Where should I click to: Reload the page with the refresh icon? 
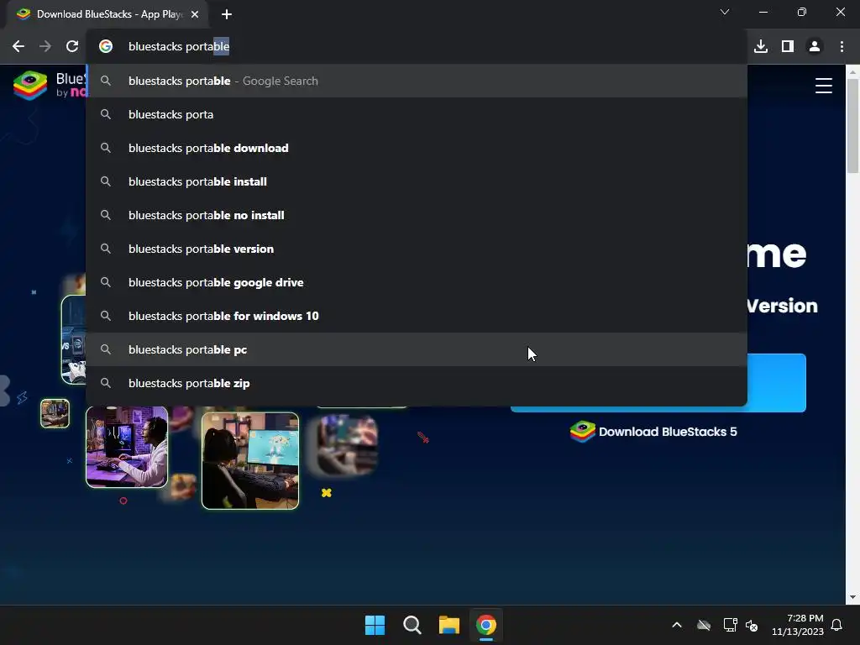[72, 47]
